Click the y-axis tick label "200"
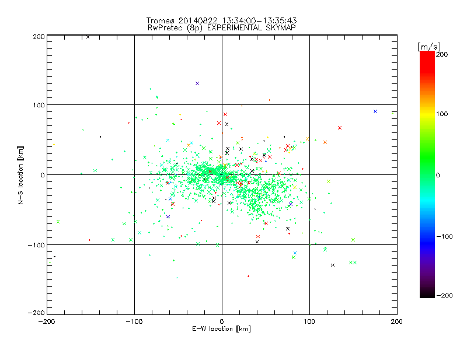This screenshot has width=467, height=350. pyautogui.click(x=39, y=37)
